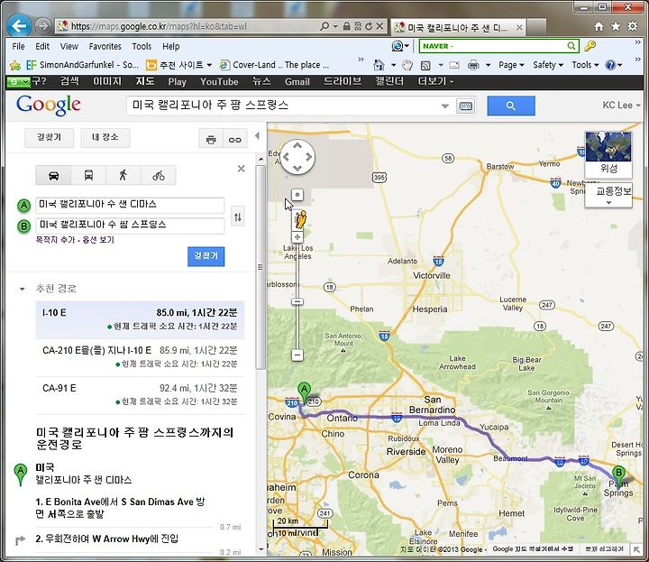Click the command bar Read Mail icon
Image resolution: width=649 pixels, height=562 pixels.
454,65
